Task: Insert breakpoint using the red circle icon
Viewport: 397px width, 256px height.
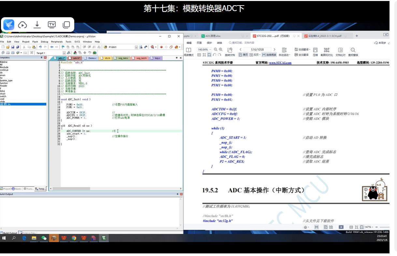Action: [161, 47]
